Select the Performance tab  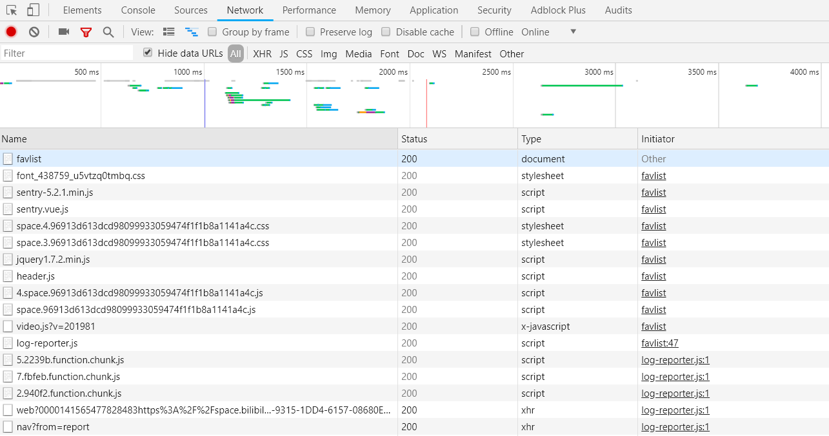click(x=309, y=10)
